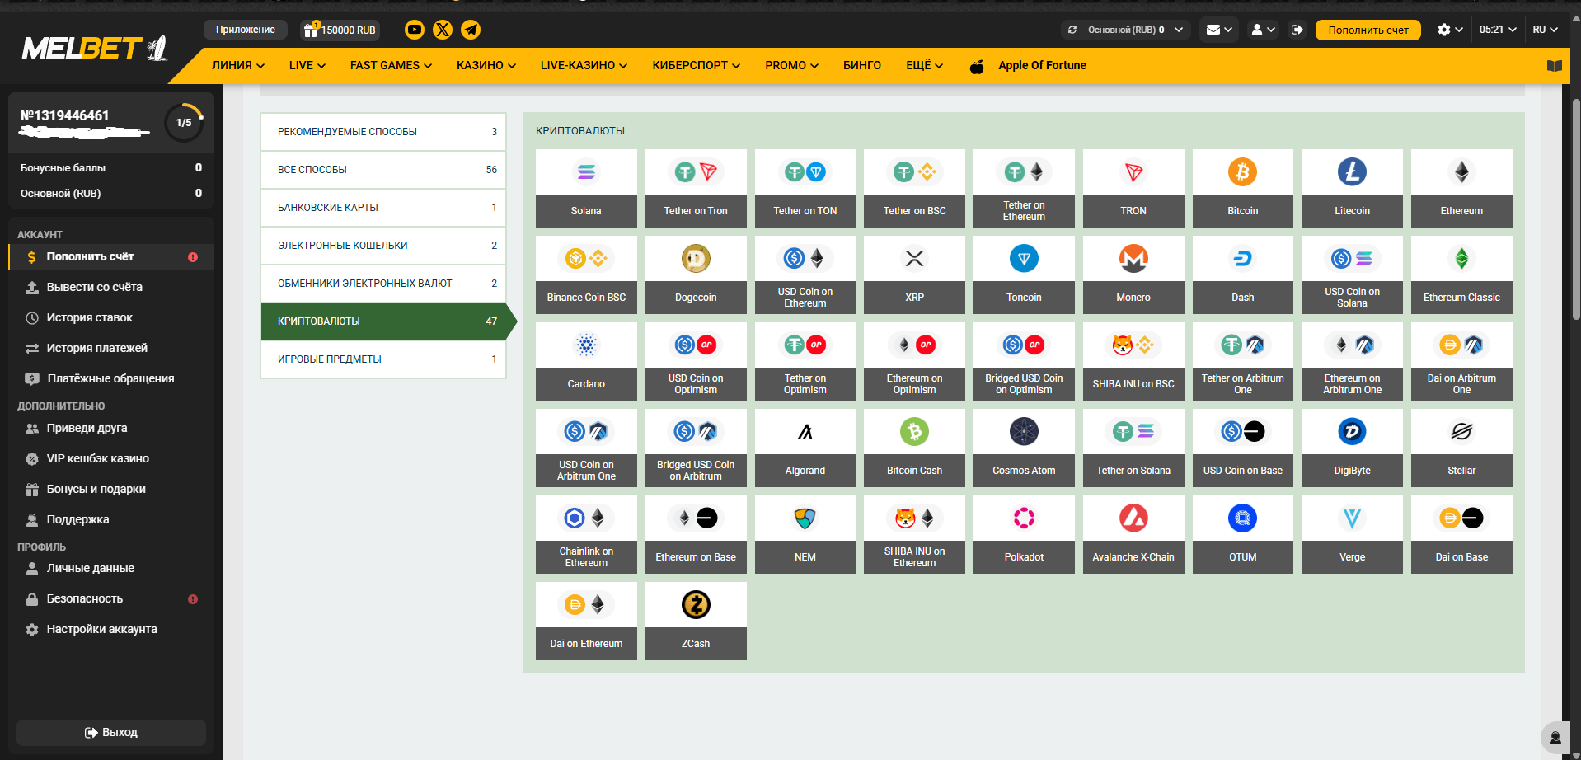
Task: Select the Dash payment tile
Action: [x=1243, y=274]
